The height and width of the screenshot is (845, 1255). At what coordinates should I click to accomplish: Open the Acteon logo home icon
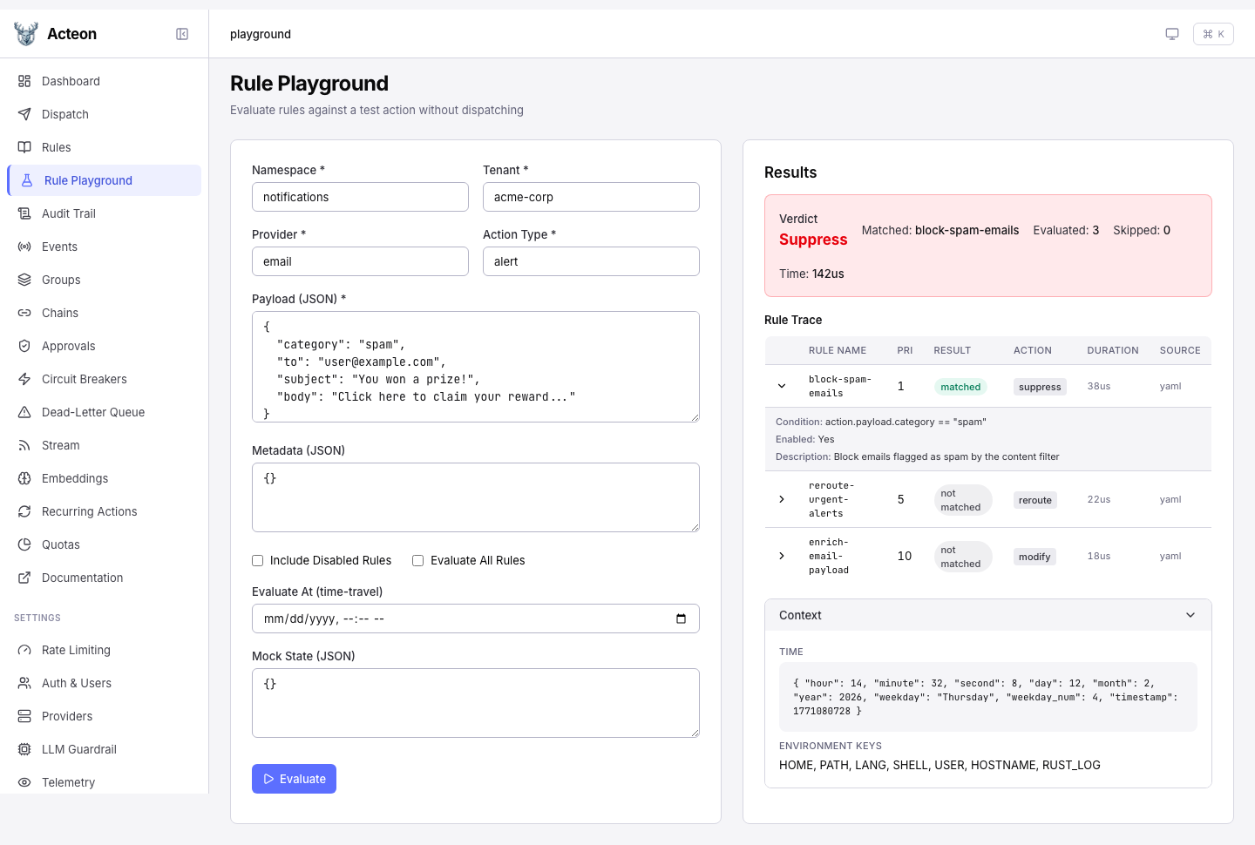coord(26,34)
